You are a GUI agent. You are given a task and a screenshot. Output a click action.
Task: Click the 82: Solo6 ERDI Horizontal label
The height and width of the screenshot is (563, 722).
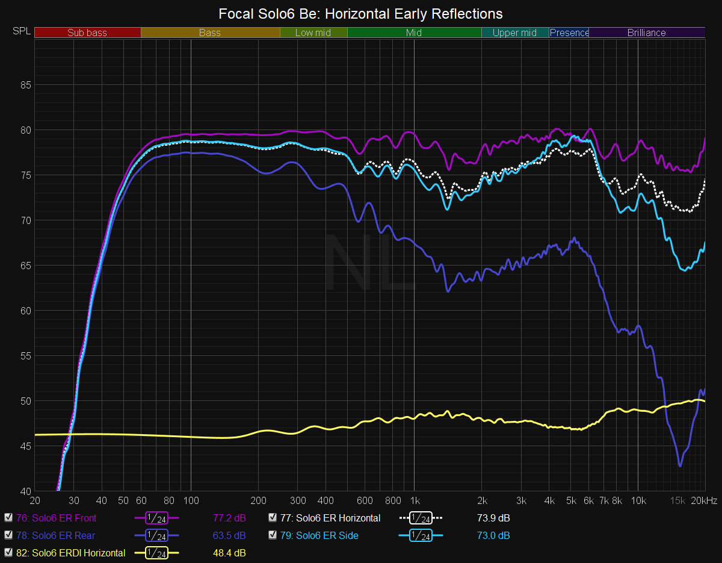point(71,553)
